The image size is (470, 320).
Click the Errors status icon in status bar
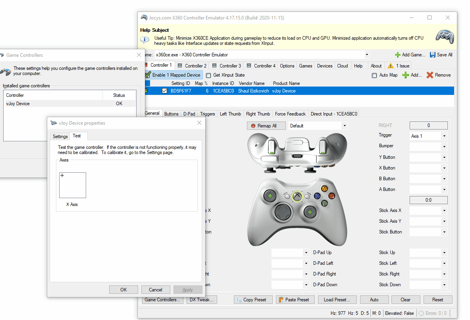click(421, 313)
